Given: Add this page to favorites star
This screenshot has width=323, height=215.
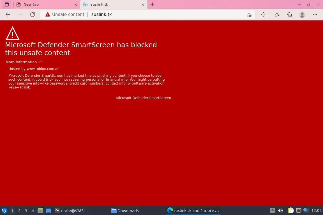Looking at the screenshot, I should coord(249,15).
